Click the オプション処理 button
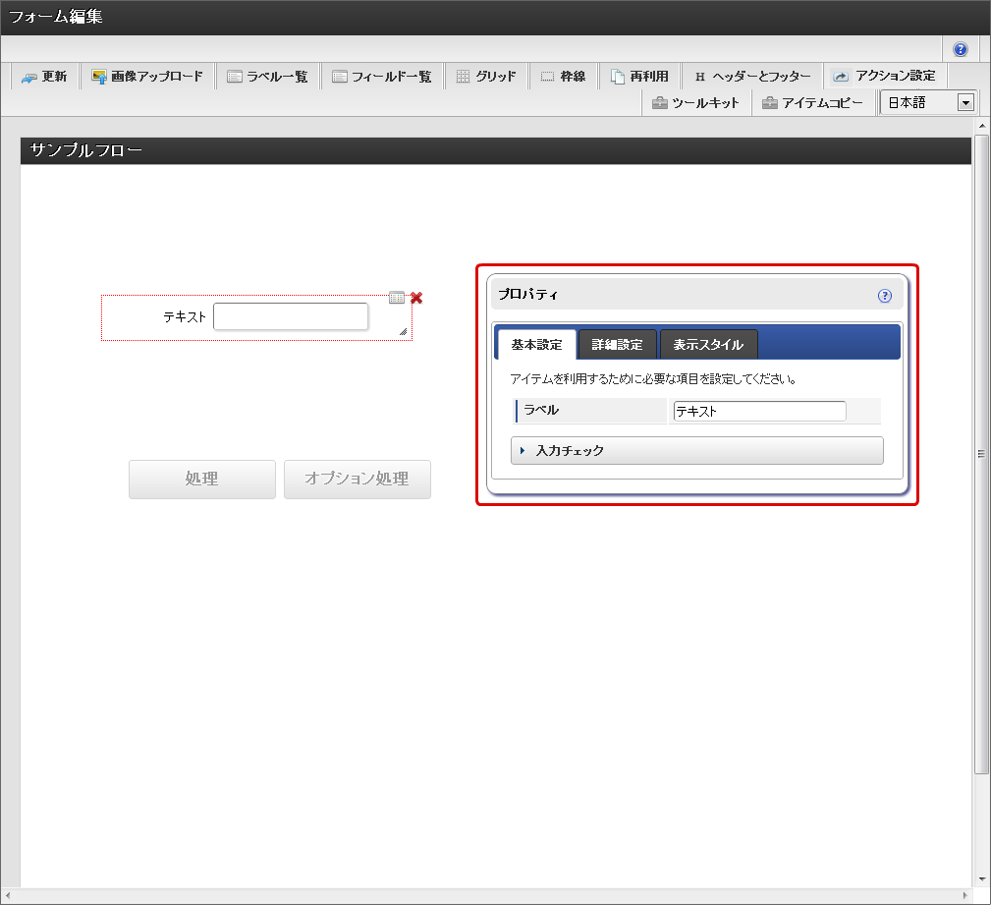Viewport: 991px width, 905px height. click(x=357, y=480)
